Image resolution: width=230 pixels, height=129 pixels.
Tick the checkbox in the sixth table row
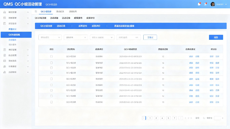point(51,85)
